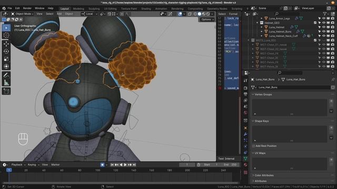Viewport: 337px width, 189px height.
Task: Open the Tool properties tab at top
Action: click(245, 80)
